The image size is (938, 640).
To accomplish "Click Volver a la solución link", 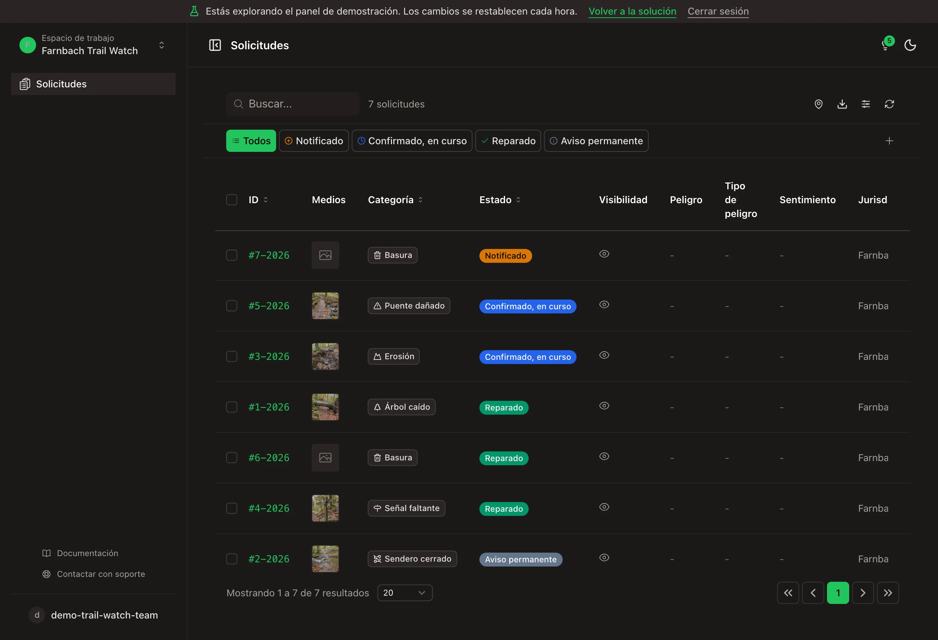I will click(632, 11).
